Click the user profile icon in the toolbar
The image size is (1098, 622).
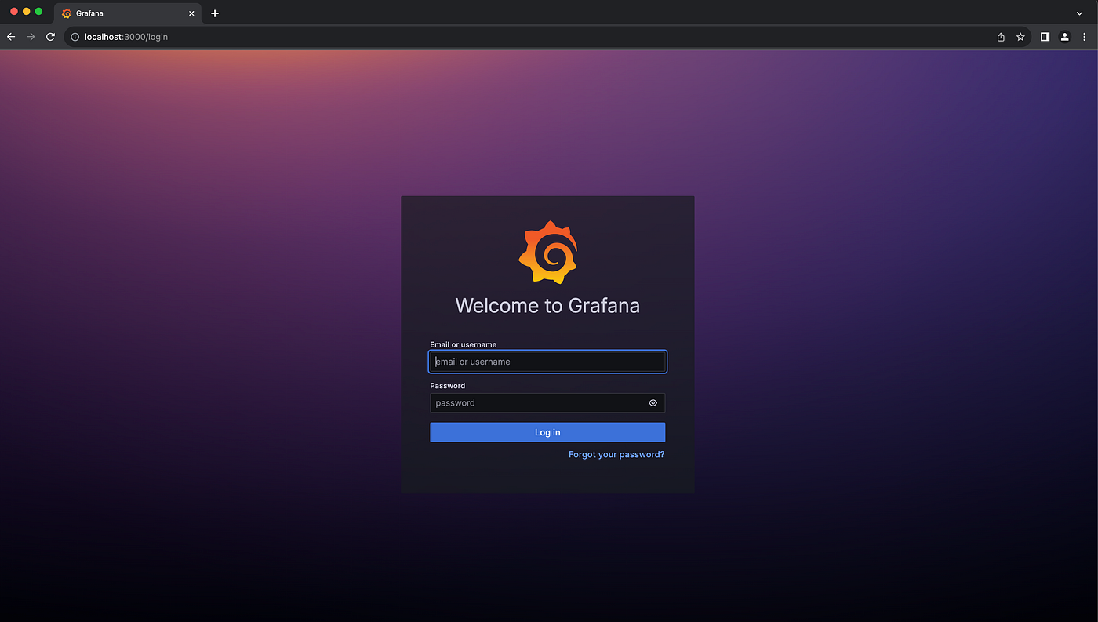click(1064, 36)
